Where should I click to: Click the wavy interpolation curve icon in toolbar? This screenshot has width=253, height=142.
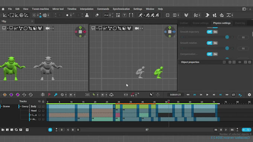tap(106, 15)
